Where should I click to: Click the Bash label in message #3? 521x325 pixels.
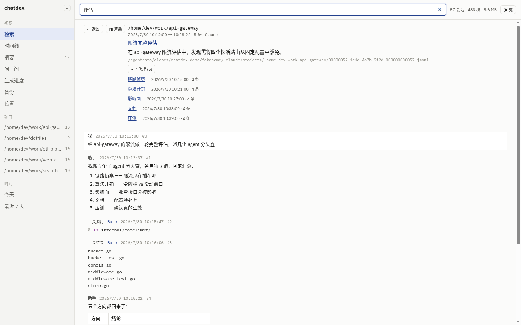click(x=112, y=243)
